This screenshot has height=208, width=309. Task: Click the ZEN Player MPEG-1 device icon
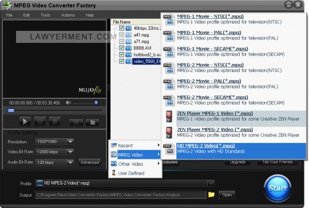tap(169, 117)
